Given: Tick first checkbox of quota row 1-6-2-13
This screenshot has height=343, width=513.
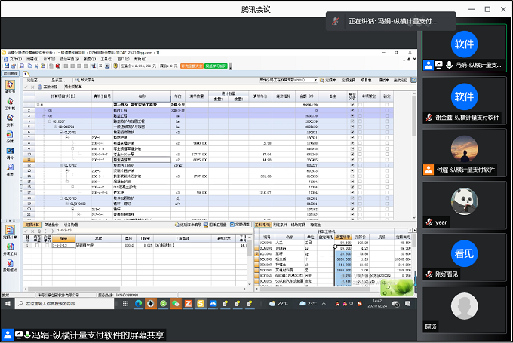Looking at the screenshot, I should click(x=37, y=245).
